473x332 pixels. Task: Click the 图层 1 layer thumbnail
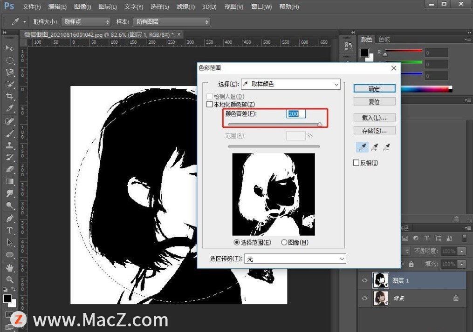(380, 280)
